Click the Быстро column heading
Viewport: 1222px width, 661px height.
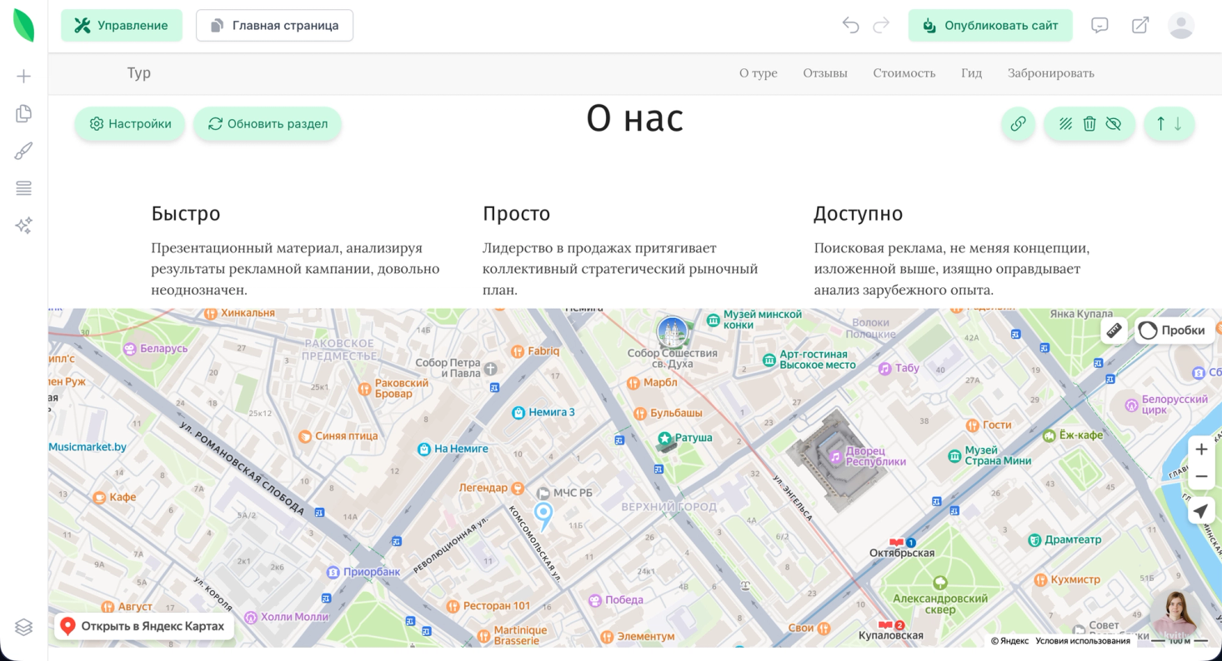186,214
